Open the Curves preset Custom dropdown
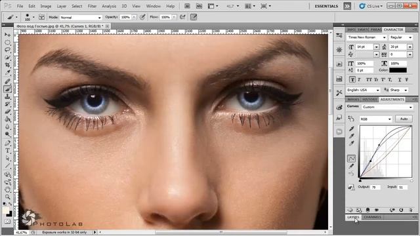This screenshot has width=420, height=236. click(387, 107)
